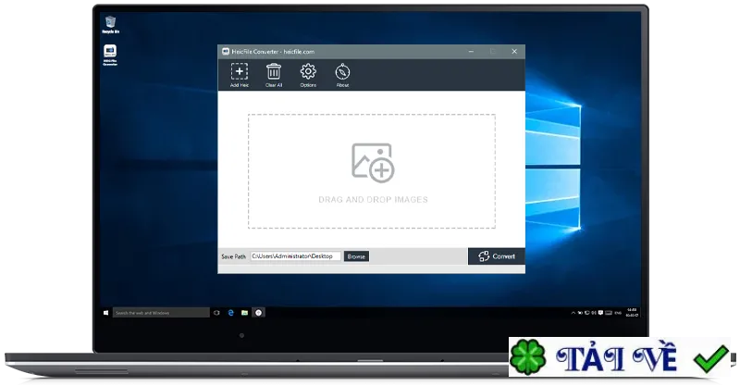This screenshot has width=740, height=386.
Task: Click the Save Path text field
Action: pos(295,256)
